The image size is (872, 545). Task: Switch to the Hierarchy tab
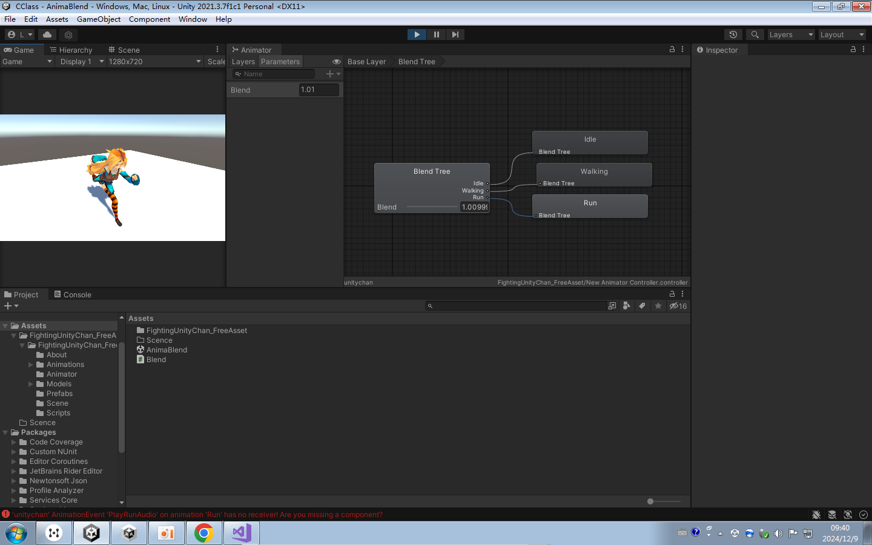coord(71,50)
